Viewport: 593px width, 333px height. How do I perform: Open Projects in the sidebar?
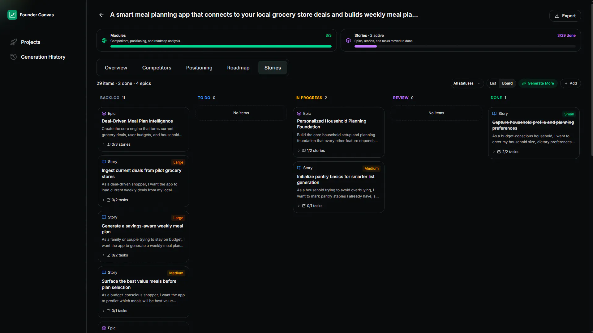pyautogui.click(x=31, y=42)
